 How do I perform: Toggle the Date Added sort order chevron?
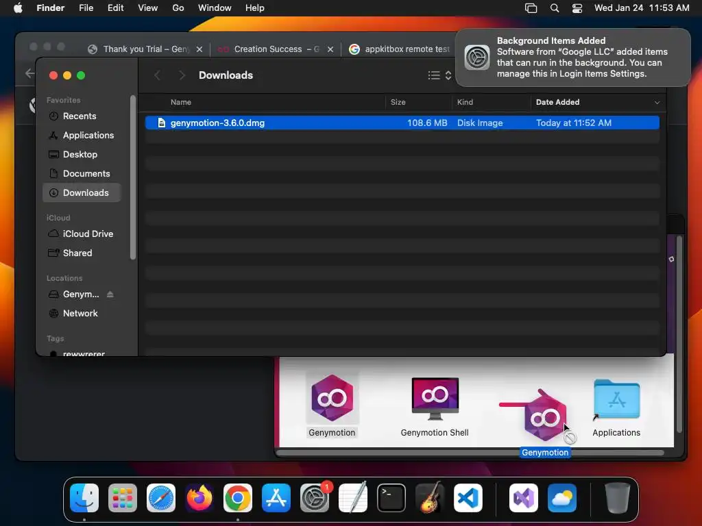(x=657, y=103)
